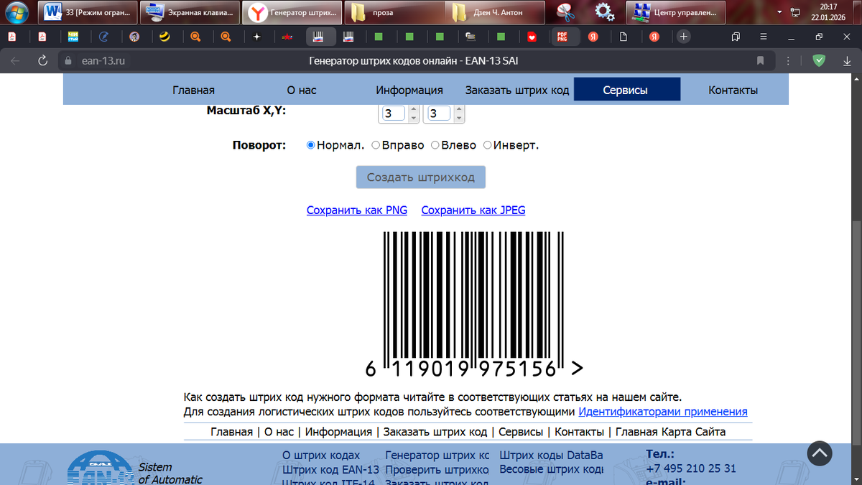
Task: Click the footer Информация link
Action: click(x=338, y=432)
